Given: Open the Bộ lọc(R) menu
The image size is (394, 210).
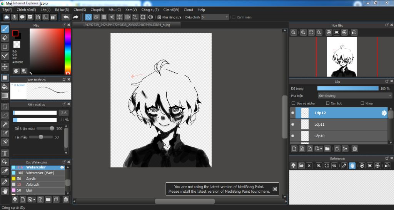Looking at the screenshot, I should coord(62,10).
